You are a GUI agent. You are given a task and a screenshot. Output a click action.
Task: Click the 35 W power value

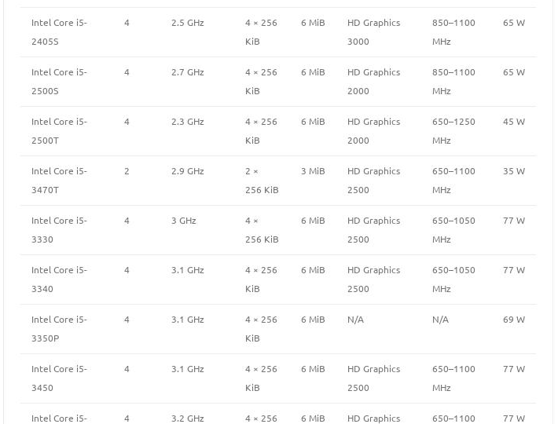coord(514,171)
